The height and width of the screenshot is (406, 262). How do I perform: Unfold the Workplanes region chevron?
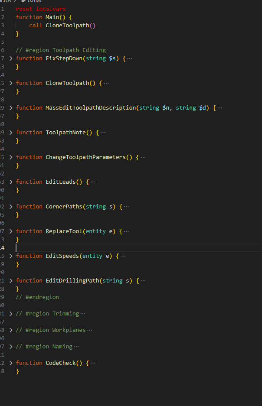[x=11, y=330]
